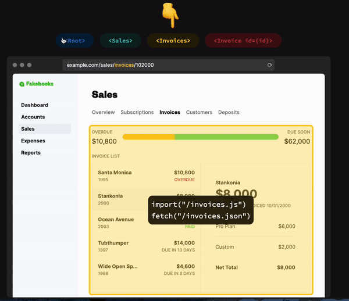This screenshot has height=301, width=349.
Task: Switch to the Subscriptions tab
Action: 137,112
